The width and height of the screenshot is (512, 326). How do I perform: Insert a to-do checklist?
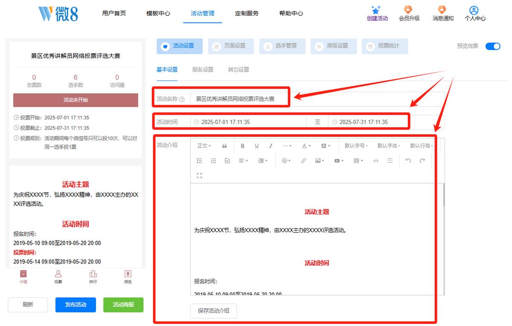tap(227, 161)
